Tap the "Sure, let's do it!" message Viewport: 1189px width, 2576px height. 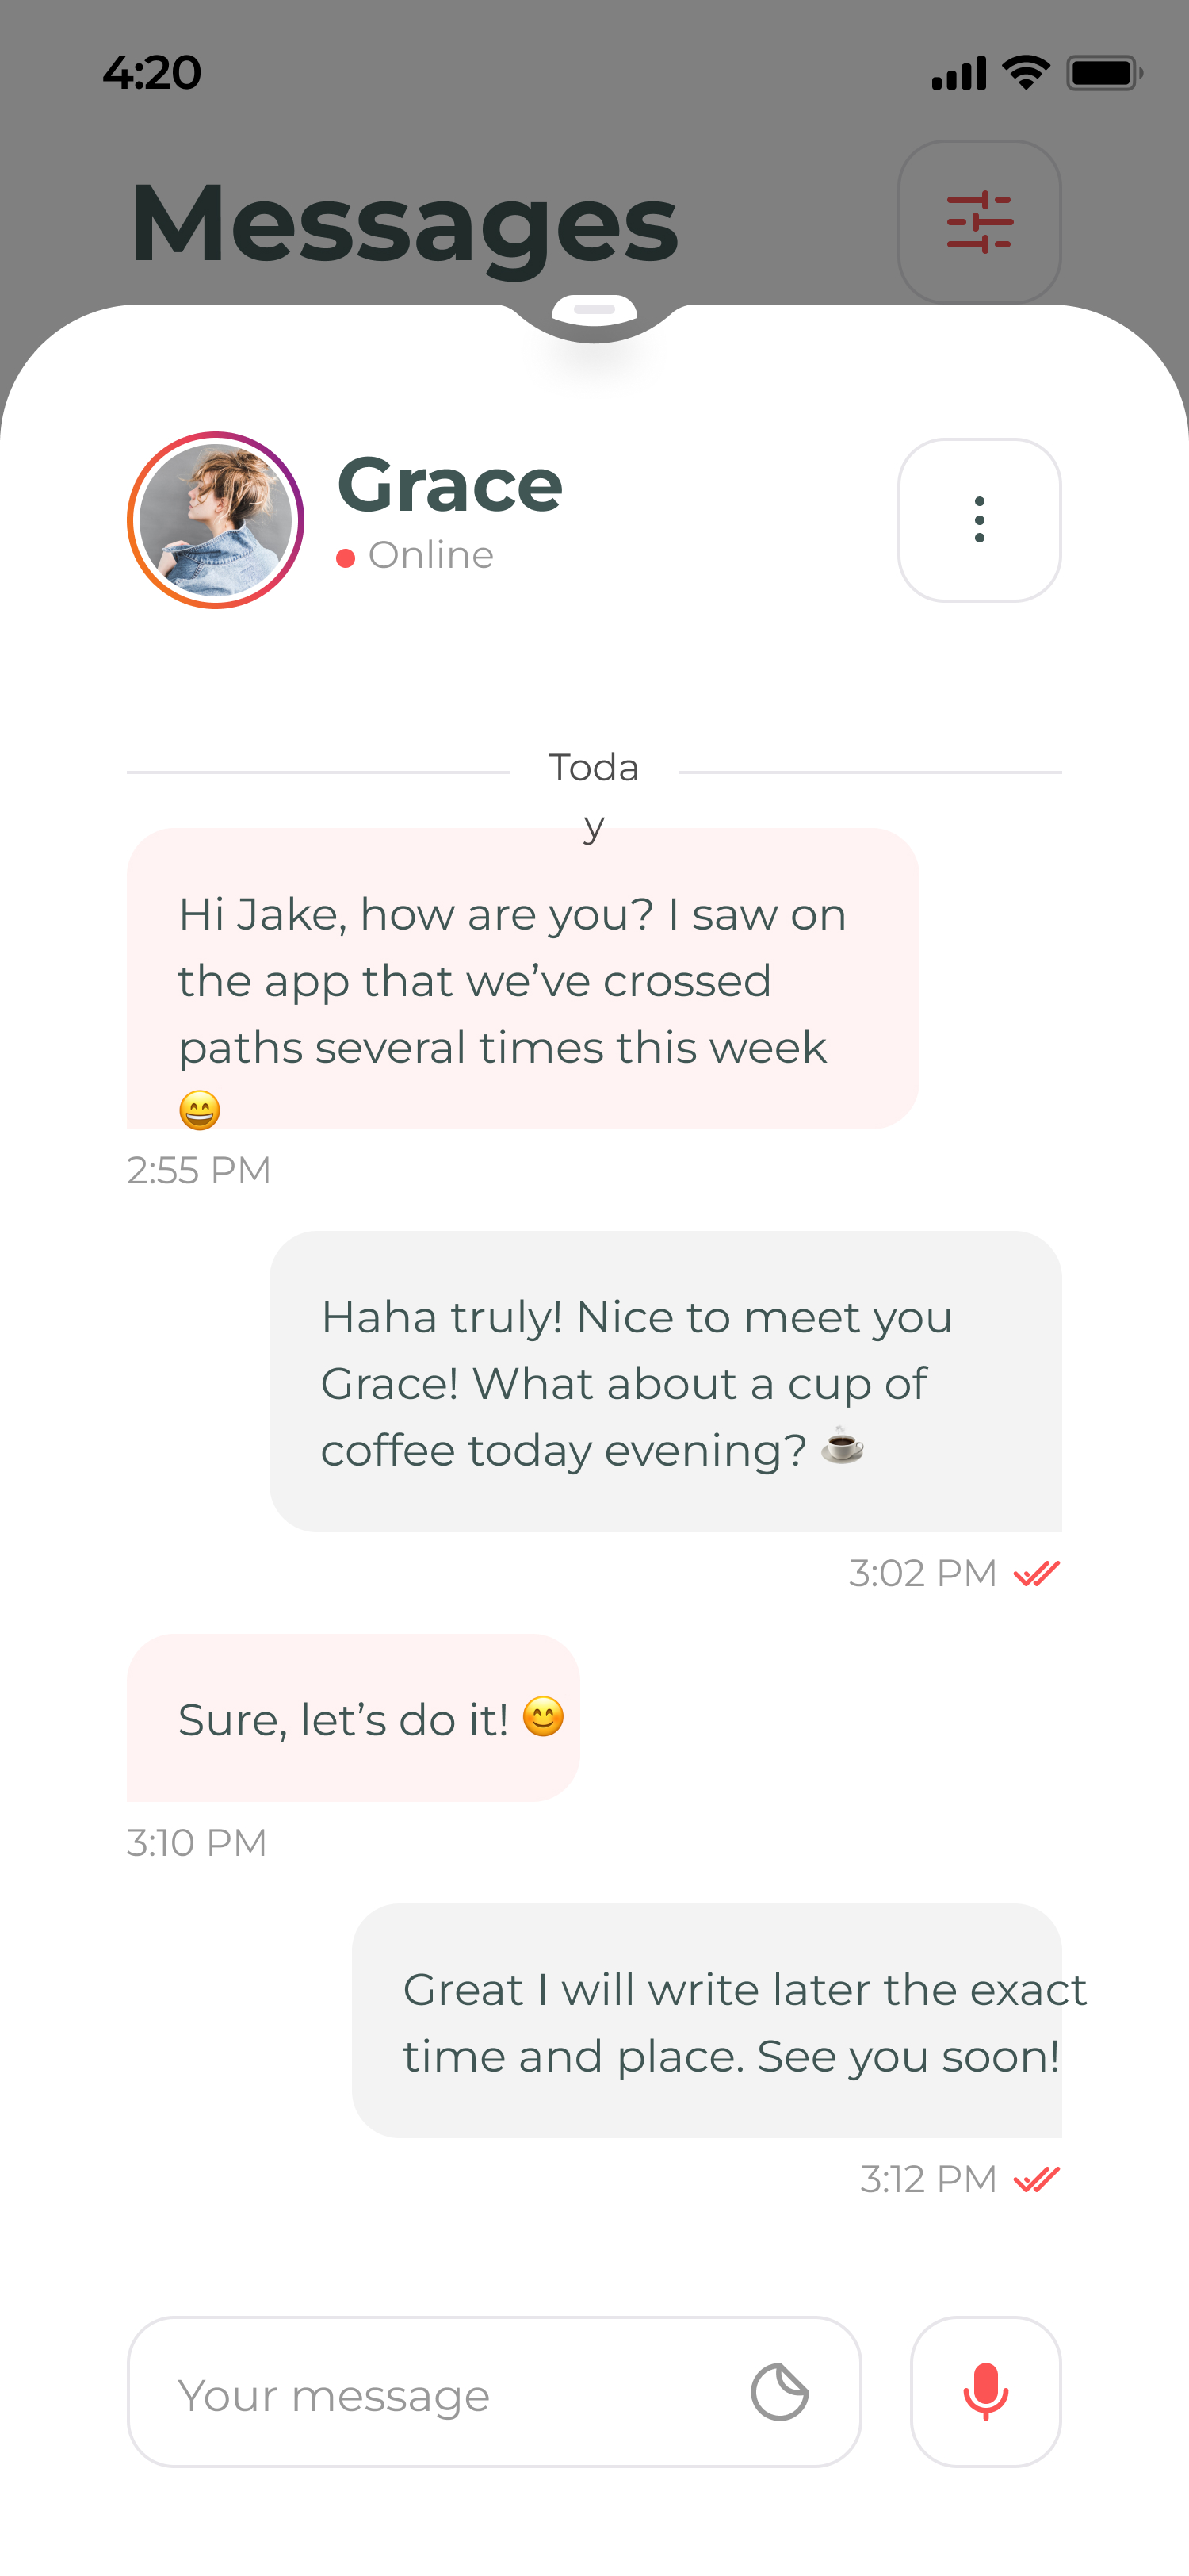(353, 1718)
